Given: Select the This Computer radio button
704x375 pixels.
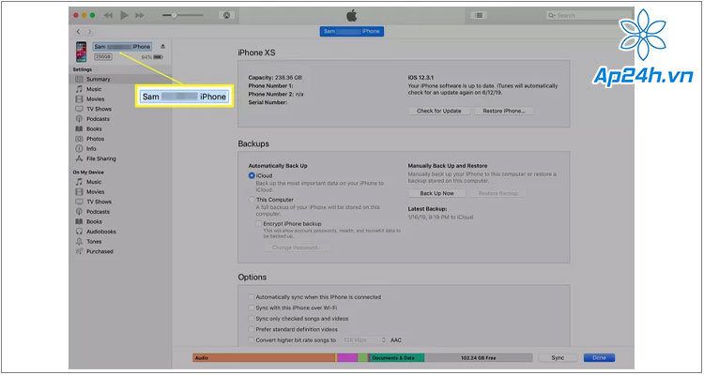Looking at the screenshot, I should [252, 200].
